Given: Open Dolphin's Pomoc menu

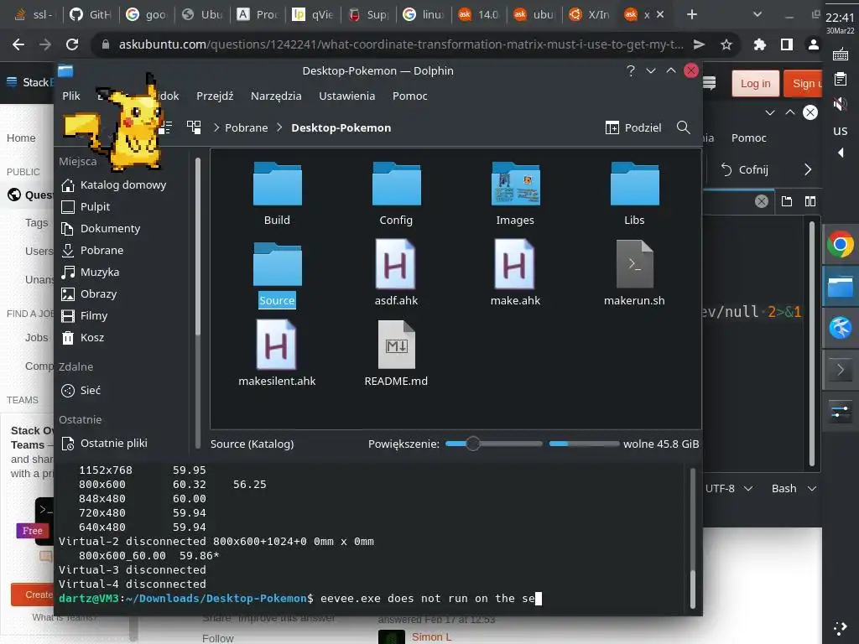Looking at the screenshot, I should pos(409,96).
